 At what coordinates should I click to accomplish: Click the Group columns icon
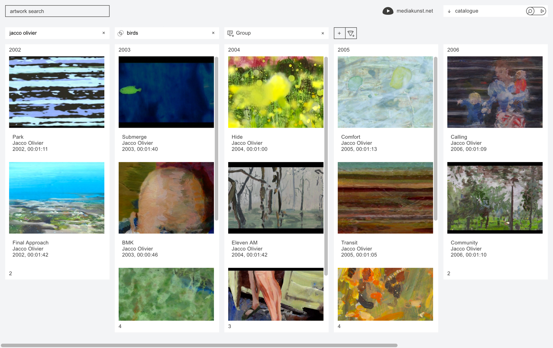[x=230, y=33]
